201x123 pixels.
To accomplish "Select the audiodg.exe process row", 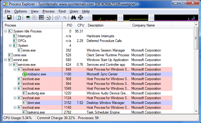I will pos(88,93).
